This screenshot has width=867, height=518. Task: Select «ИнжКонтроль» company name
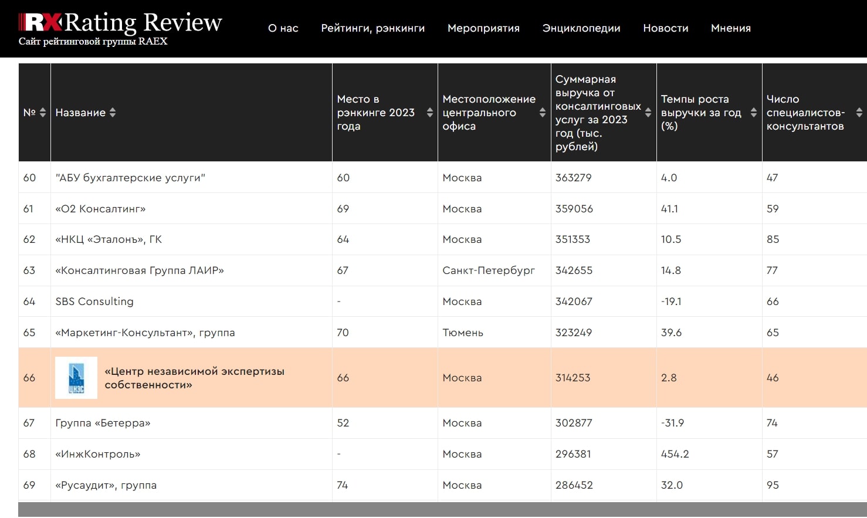click(x=98, y=454)
